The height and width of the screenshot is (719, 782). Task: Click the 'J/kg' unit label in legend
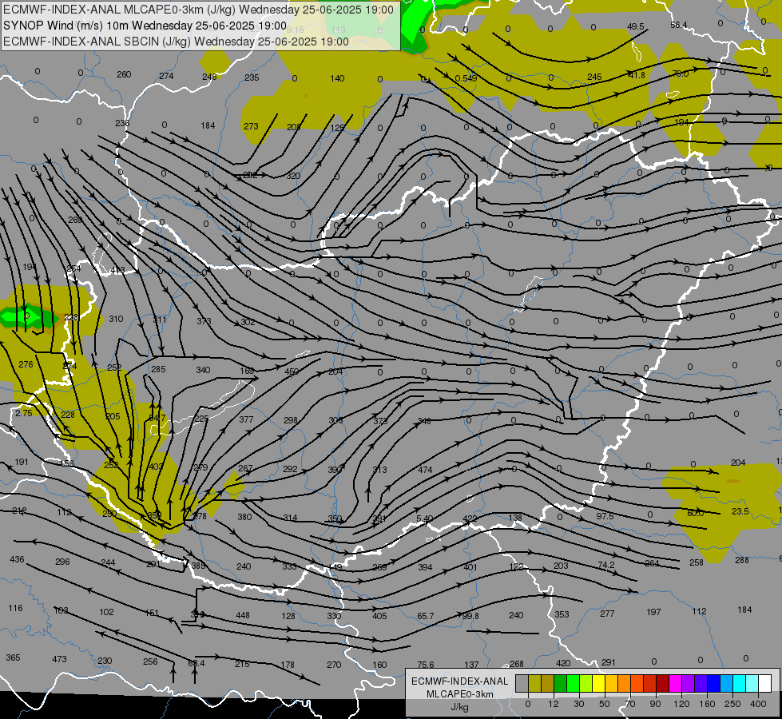(459, 707)
